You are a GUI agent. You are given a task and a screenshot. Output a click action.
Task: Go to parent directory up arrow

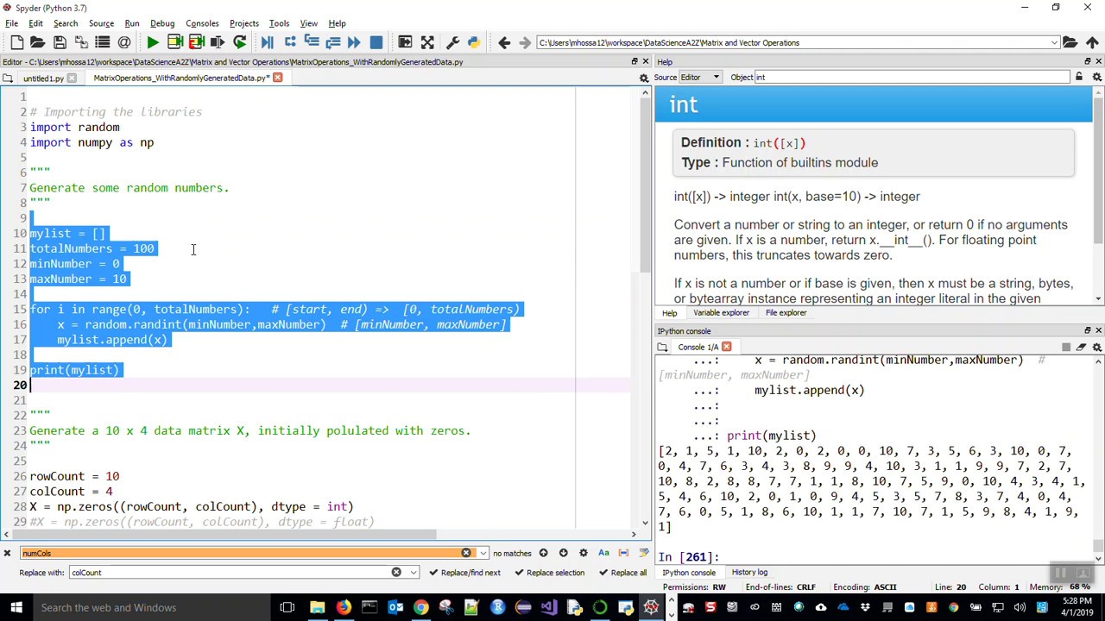coord(1092,42)
